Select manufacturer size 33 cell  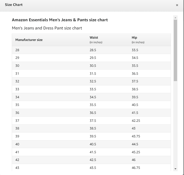coord(17,89)
